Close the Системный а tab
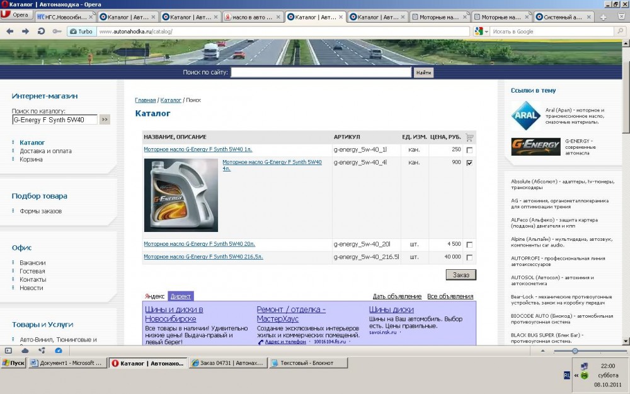 point(588,17)
